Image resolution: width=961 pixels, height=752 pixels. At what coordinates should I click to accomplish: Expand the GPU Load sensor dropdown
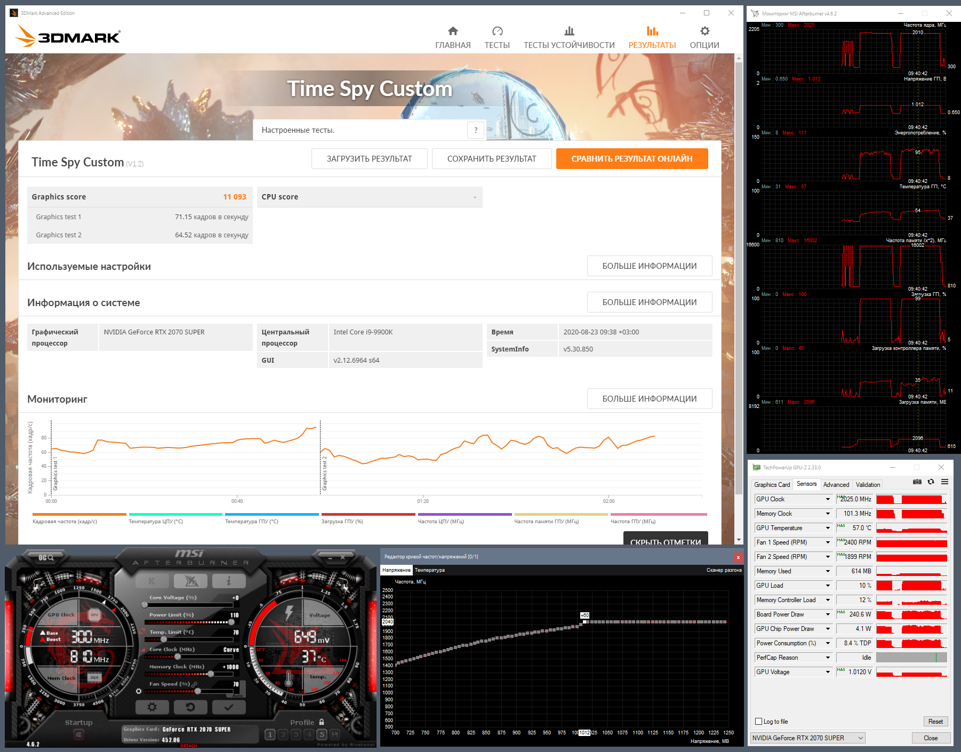pyautogui.click(x=828, y=586)
